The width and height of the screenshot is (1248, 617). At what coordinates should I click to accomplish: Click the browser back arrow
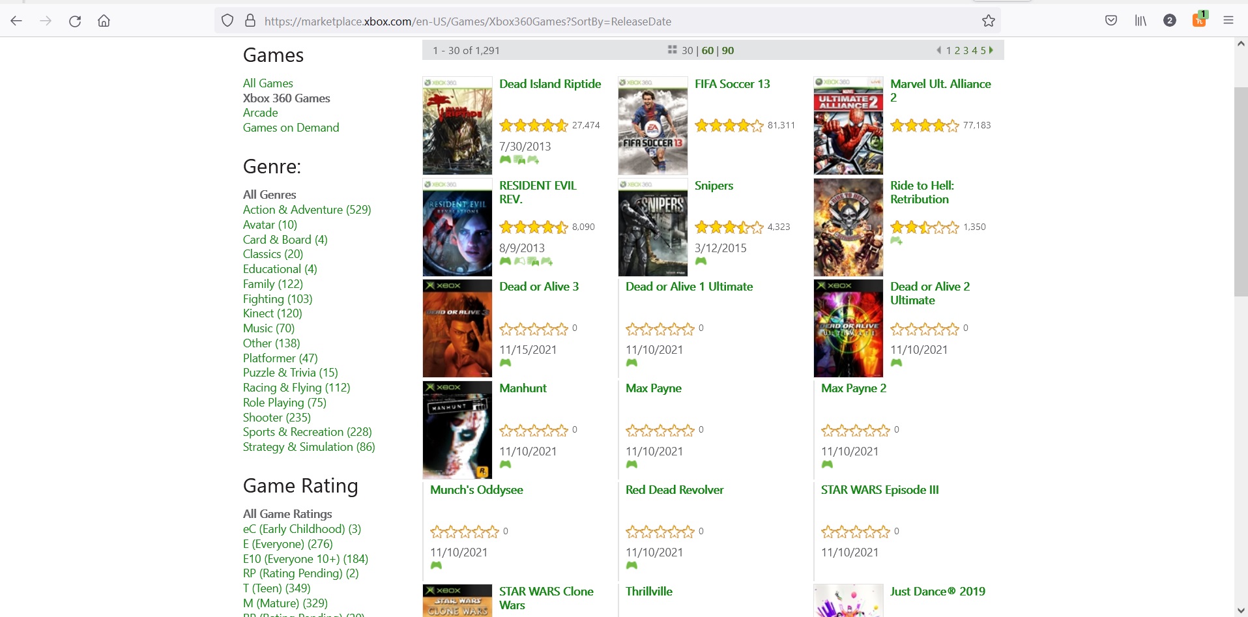pos(16,21)
